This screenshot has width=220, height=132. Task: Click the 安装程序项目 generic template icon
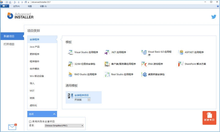(70, 96)
